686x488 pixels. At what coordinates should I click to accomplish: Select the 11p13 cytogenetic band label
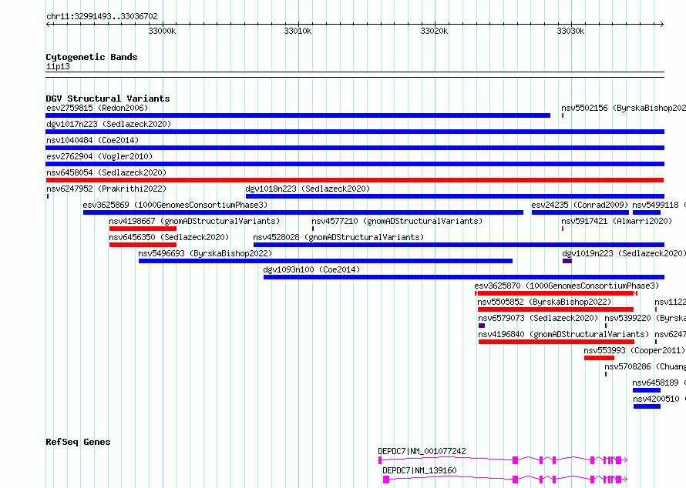pyautogui.click(x=58, y=66)
